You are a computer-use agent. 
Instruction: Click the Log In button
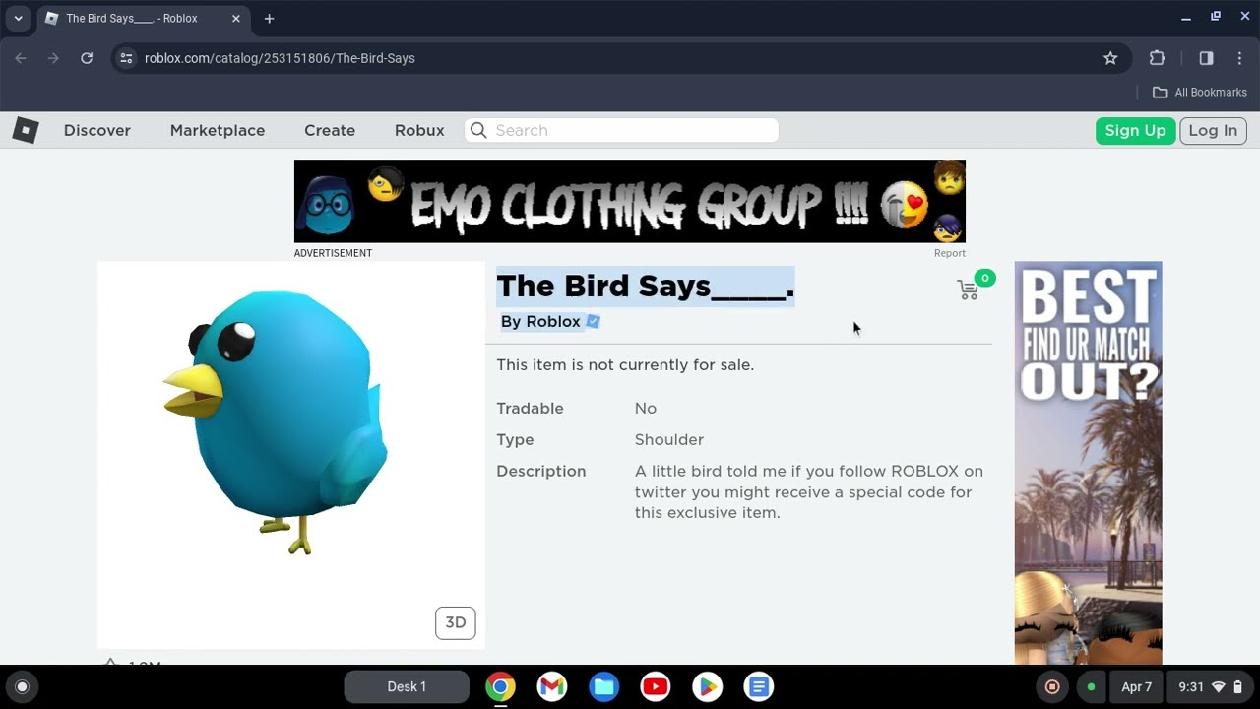coord(1213,130)
